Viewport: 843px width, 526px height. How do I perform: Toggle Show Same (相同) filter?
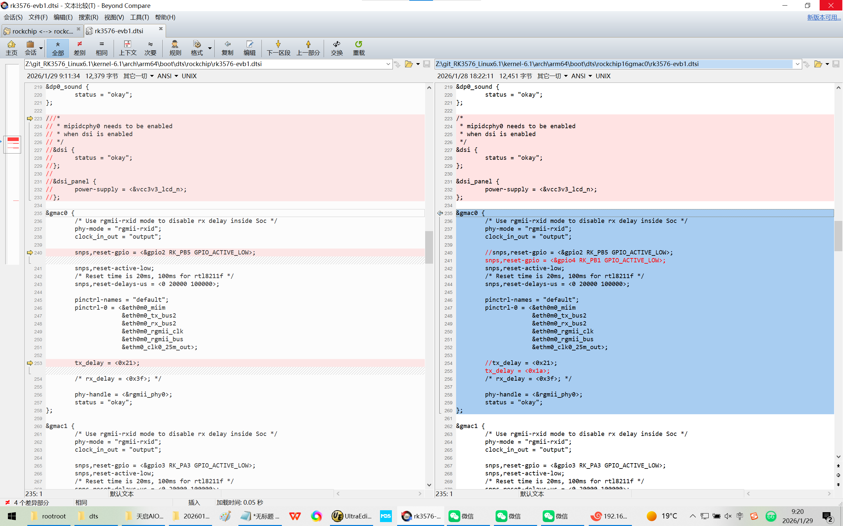point(101,48)
